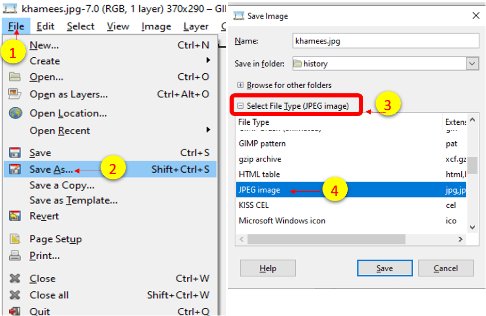Click the Open as Layers icon
Screen dimensions: 486x316
(x=14, y=94)
